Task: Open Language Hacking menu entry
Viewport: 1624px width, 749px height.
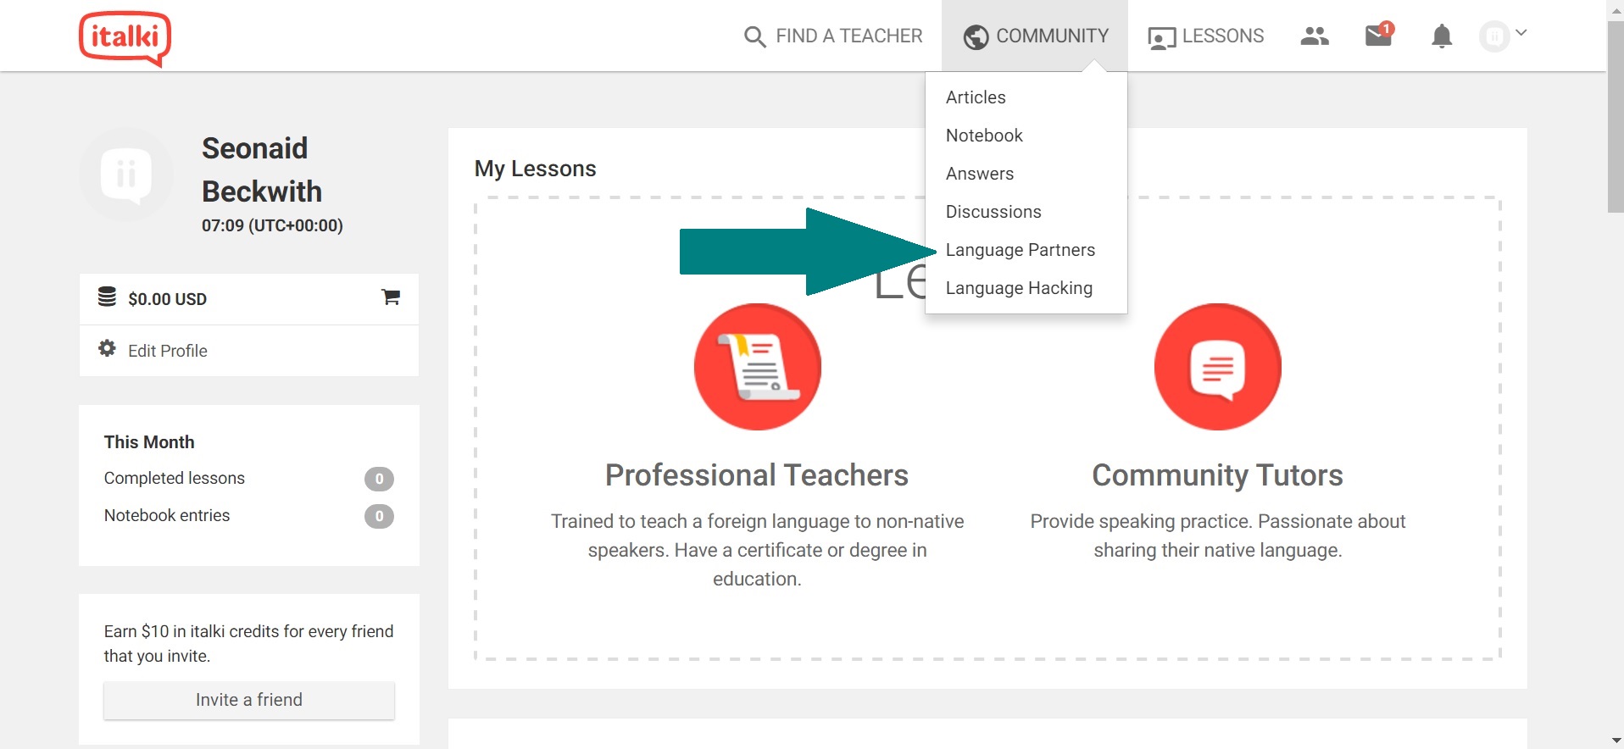Action: 1019,288
